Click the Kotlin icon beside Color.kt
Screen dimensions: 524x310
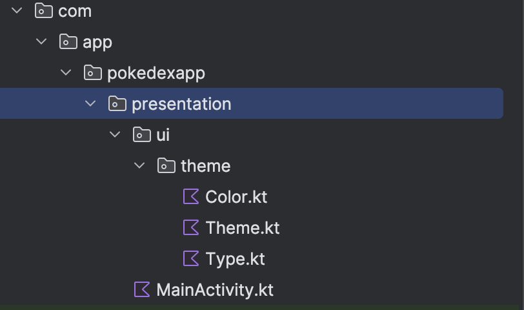click(x=191, y=196)
